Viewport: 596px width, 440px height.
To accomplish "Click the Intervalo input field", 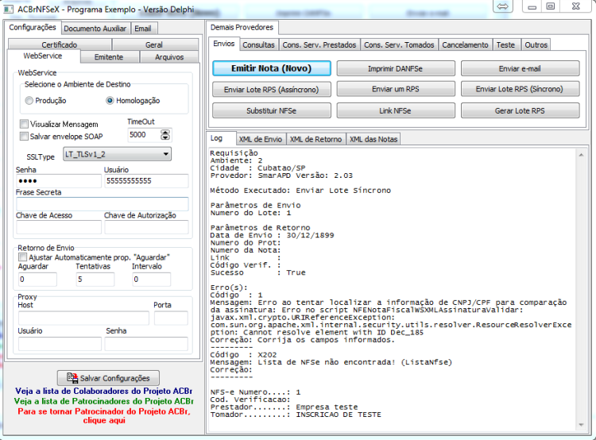I will tap(151, 280).
